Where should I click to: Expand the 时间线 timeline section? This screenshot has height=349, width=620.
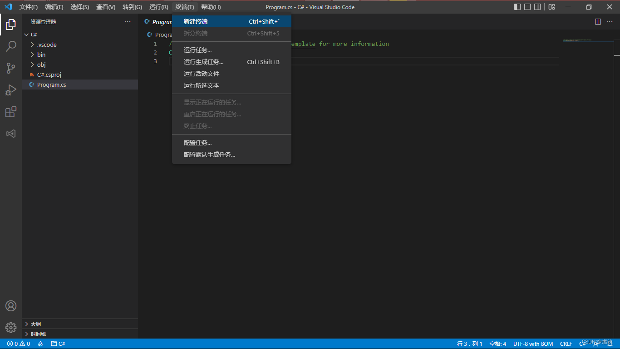[x=80, y=334]
